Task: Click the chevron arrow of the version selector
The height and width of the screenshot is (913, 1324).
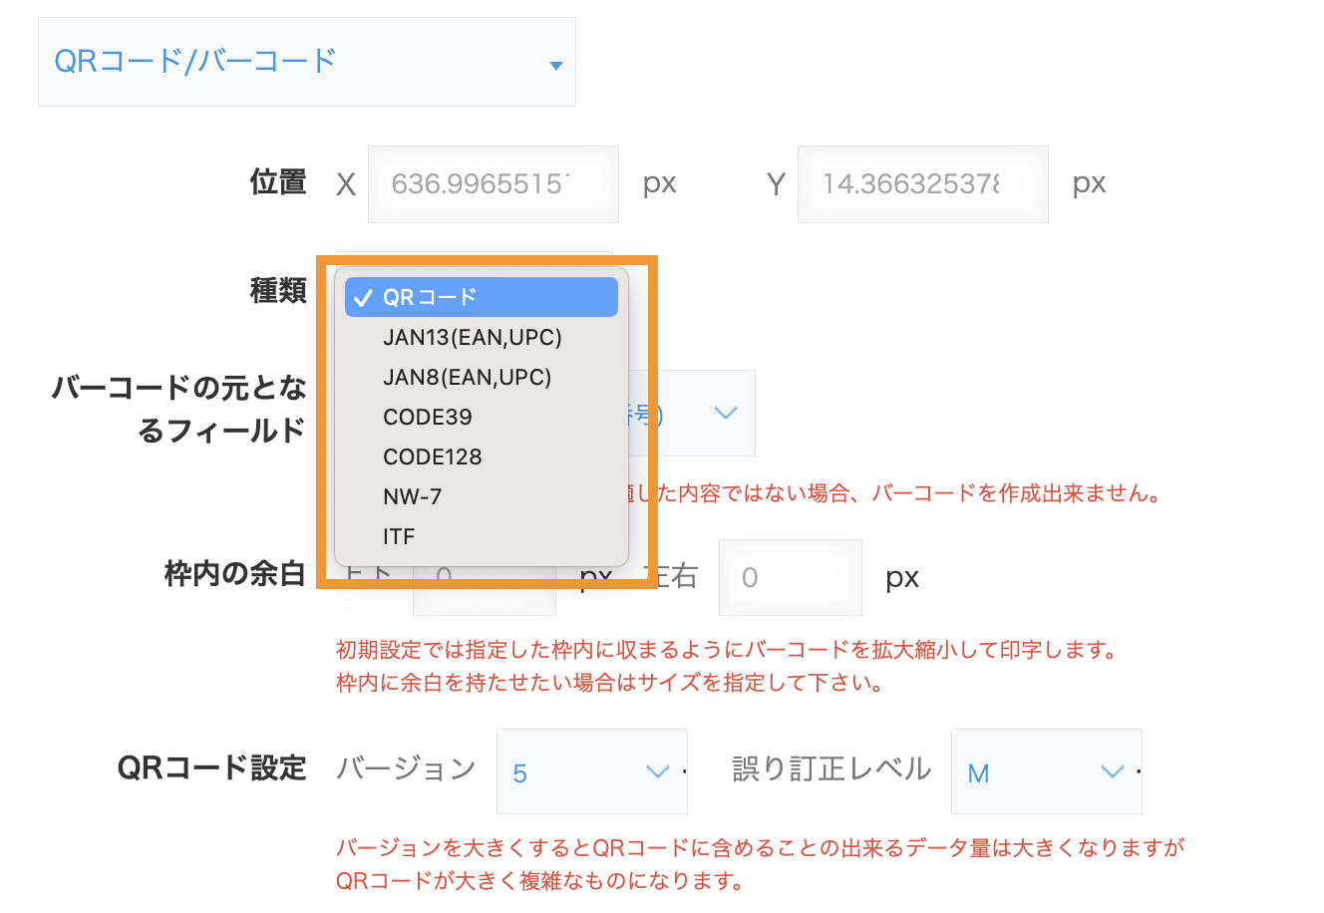Action: click(x=659, y=771)
